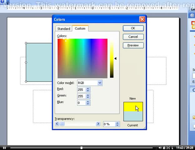195x150 pixels.
Task: Click the luminance brightness bar
Action: click(112, 58)
